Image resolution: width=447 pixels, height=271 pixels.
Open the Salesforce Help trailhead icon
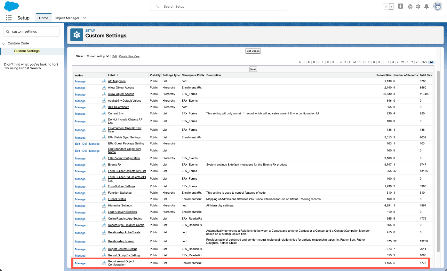[410, 6]
